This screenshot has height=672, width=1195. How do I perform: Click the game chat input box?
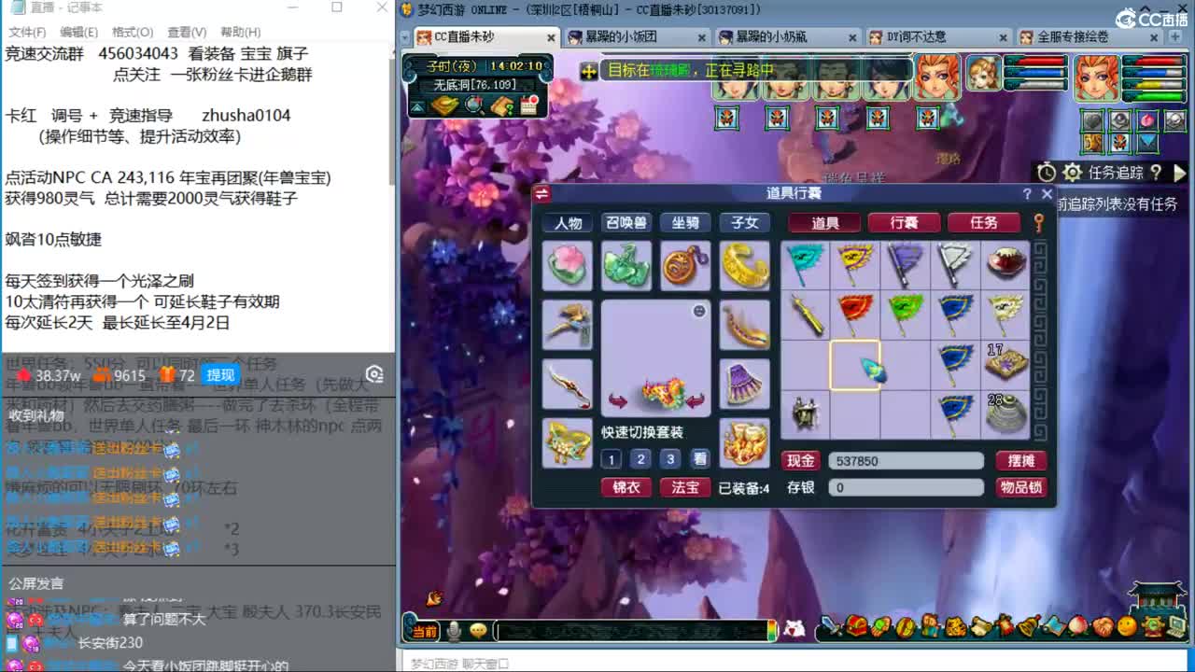pyautogui.click(x=634, y=632)
